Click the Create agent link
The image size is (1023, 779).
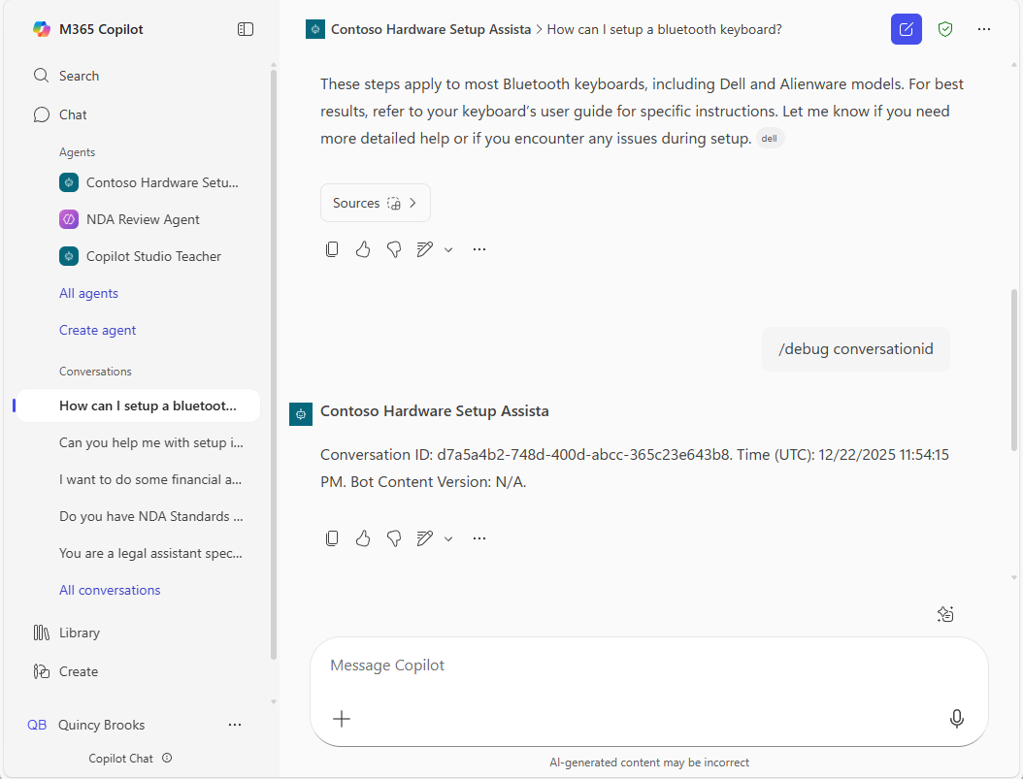pos(97,330)
